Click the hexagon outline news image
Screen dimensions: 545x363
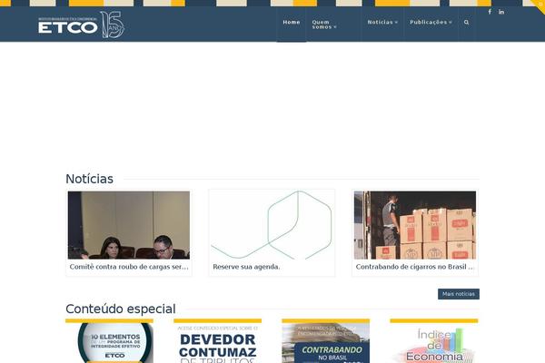[272, 225]
